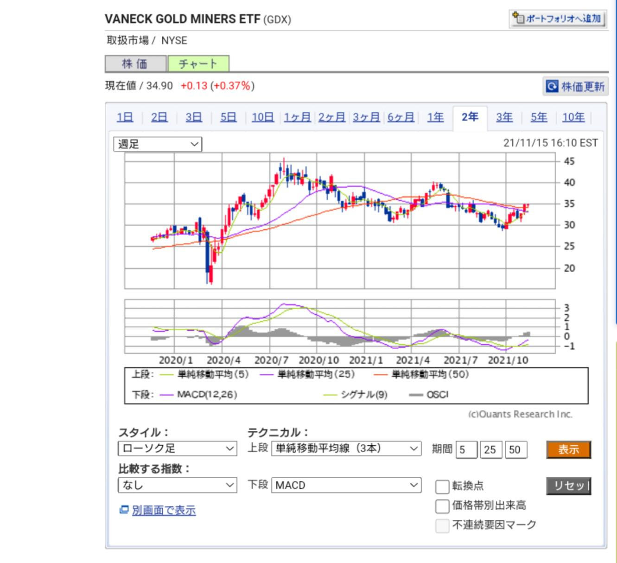The height and width of the screenshot is (563, 617).
Task: Select the 5日 chart period
Action: [228, 117]
